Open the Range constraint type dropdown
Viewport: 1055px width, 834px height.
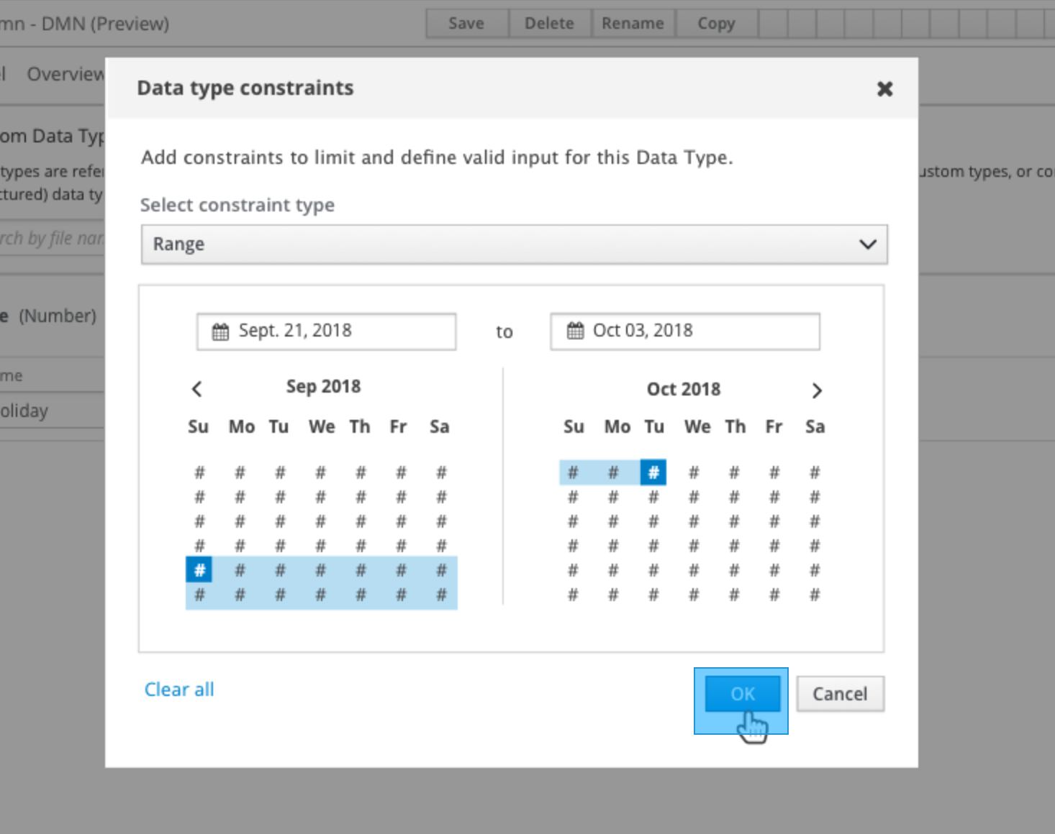click(x=514, y=244)
